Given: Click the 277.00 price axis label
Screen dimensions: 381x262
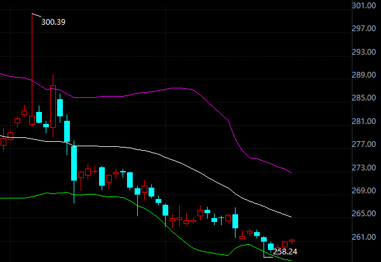Looking at the screenshot, I should (364, 144).
